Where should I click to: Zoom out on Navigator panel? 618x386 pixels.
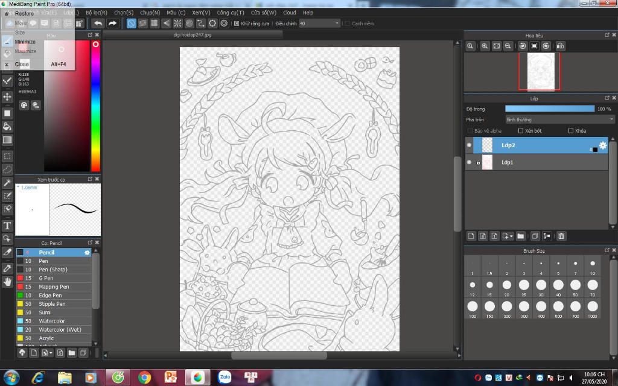(508, 46)
